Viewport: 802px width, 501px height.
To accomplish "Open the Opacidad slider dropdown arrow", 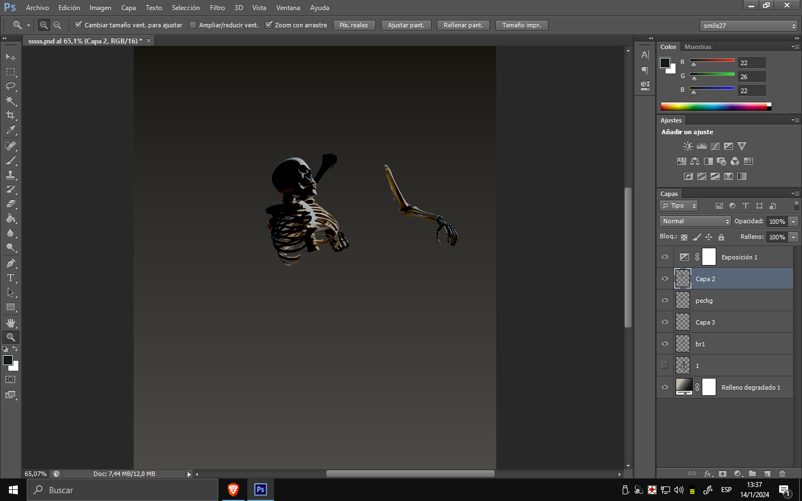I will tap(794, 222).
